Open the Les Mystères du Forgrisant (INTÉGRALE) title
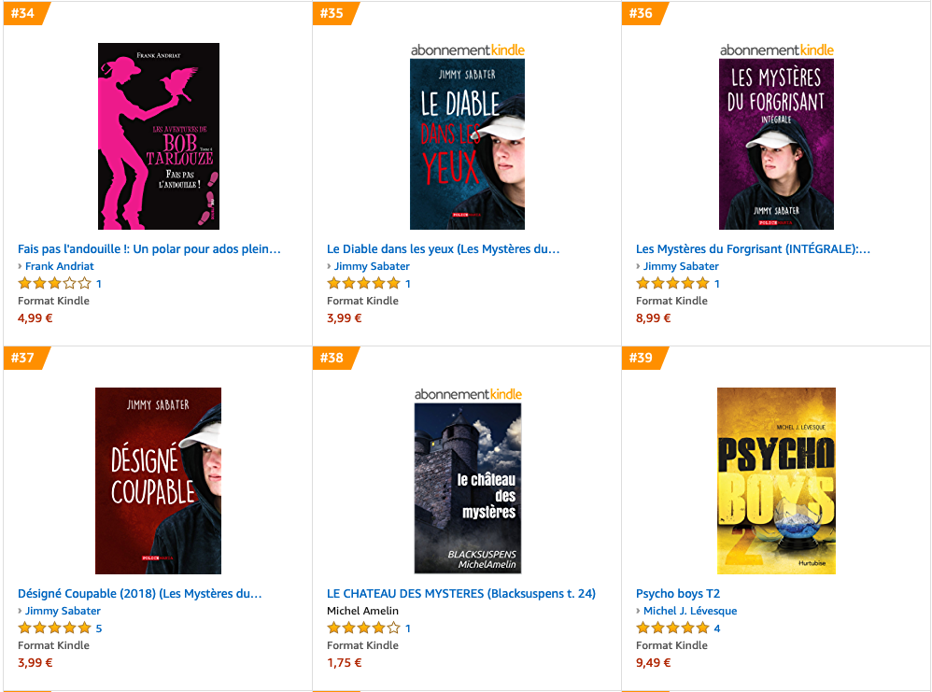 pyautogui.click(x=753, y=249)
